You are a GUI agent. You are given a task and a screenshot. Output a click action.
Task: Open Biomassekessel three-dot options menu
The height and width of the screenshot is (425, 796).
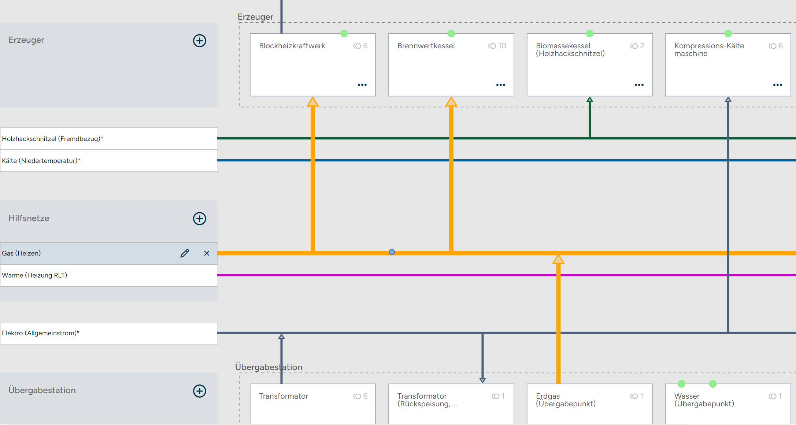pyautogui.click(x=639, y=85)
